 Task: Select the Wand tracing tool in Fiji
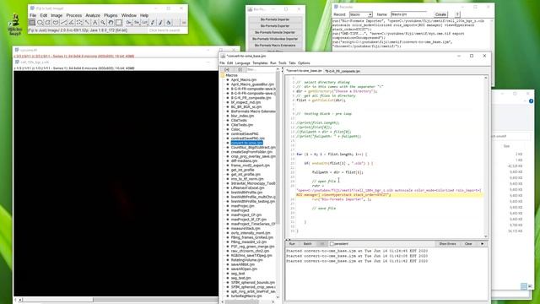point(88,23)
